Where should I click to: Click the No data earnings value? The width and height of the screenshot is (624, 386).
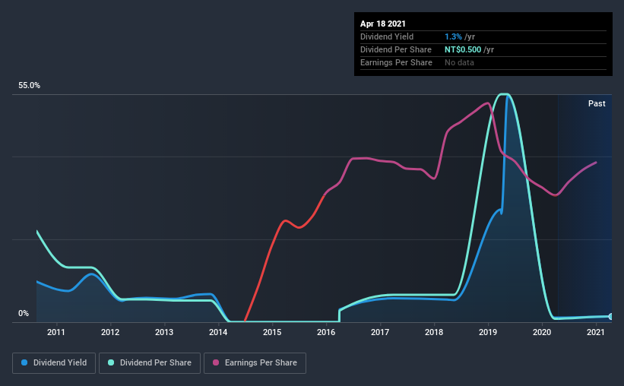coord(459,62)
